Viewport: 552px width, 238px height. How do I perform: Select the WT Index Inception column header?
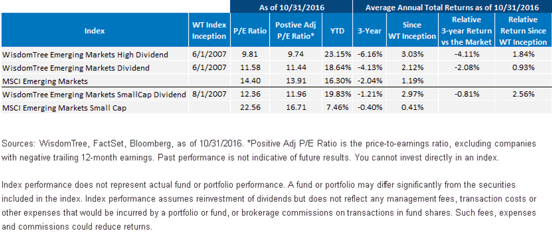tap(209, 31)
